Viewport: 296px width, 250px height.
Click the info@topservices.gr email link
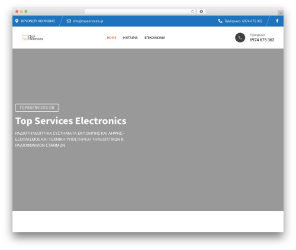pos(88,21)
